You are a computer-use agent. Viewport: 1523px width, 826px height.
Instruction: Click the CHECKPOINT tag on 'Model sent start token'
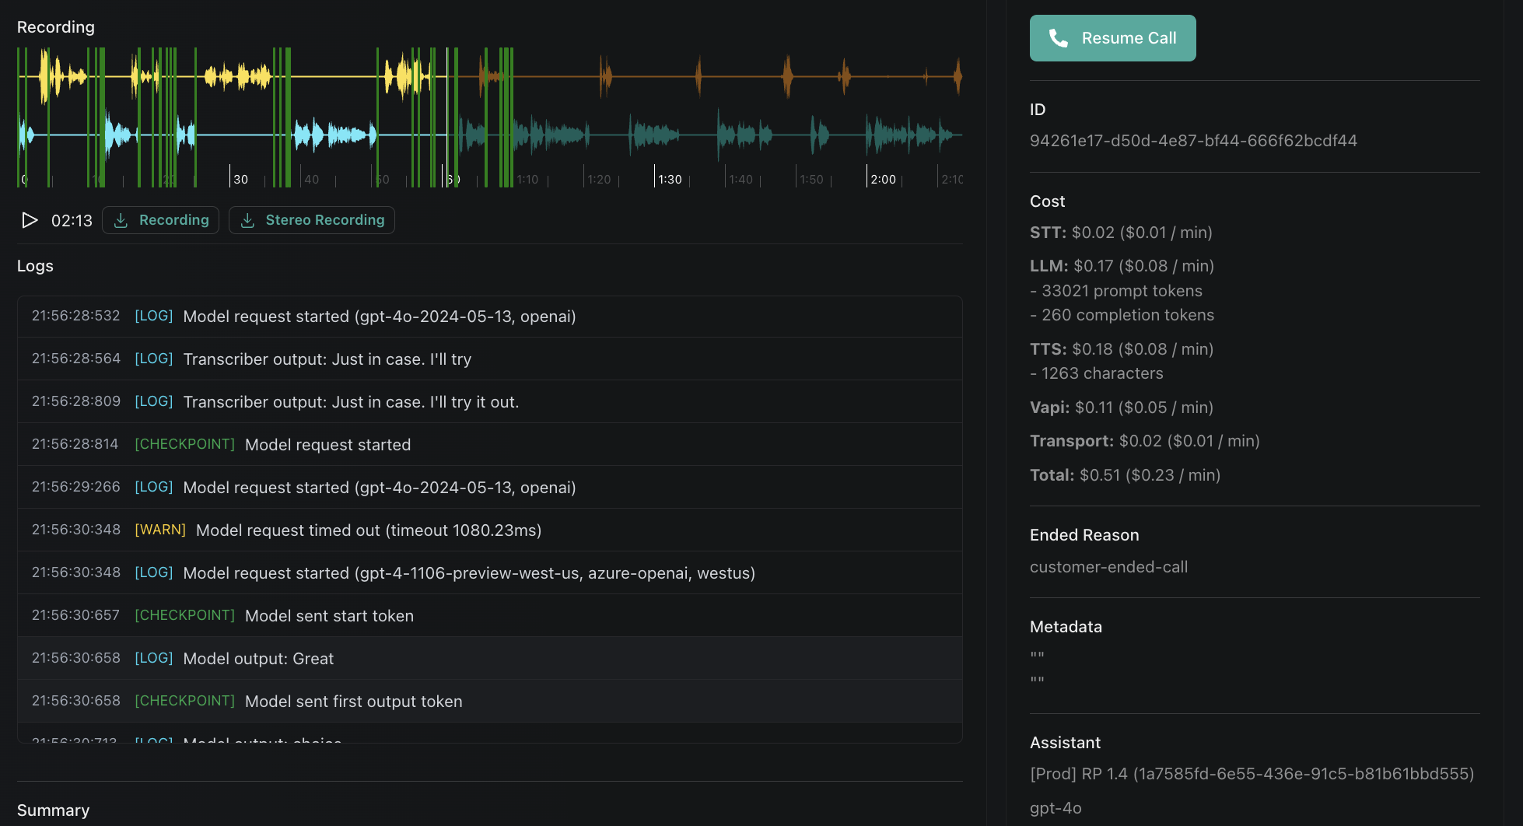184,614
